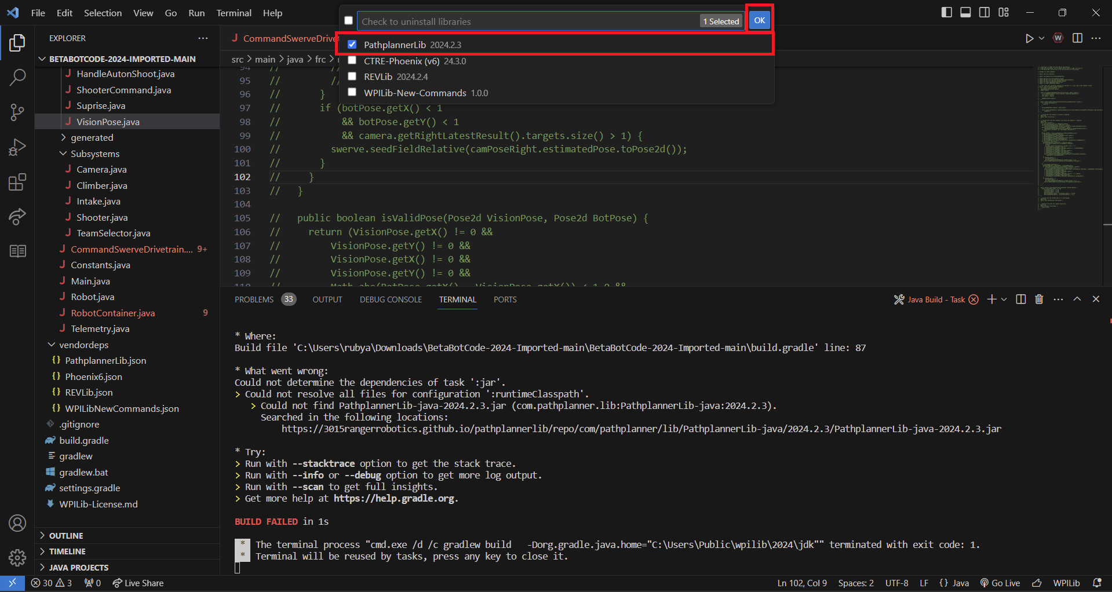
Task: Click the WPILib W command icon
Action: tap(1058, 38)
